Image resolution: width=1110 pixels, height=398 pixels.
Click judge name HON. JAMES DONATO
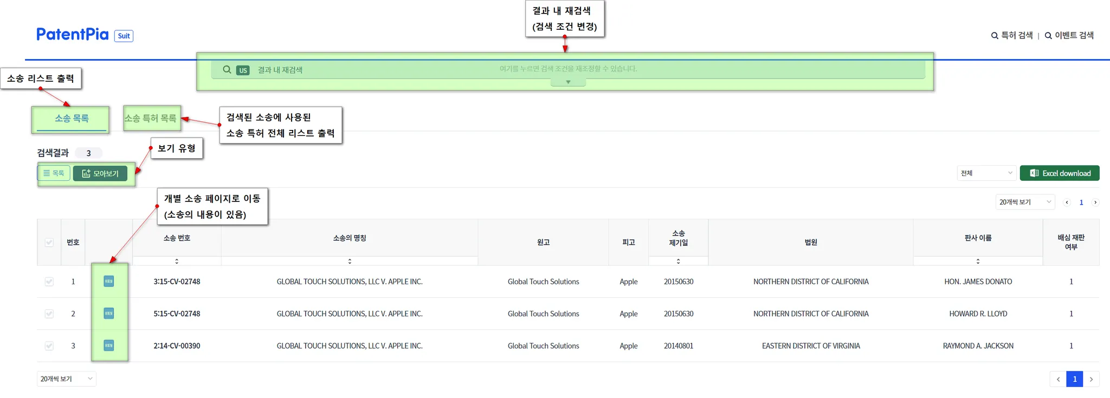(x=978, y=282)
